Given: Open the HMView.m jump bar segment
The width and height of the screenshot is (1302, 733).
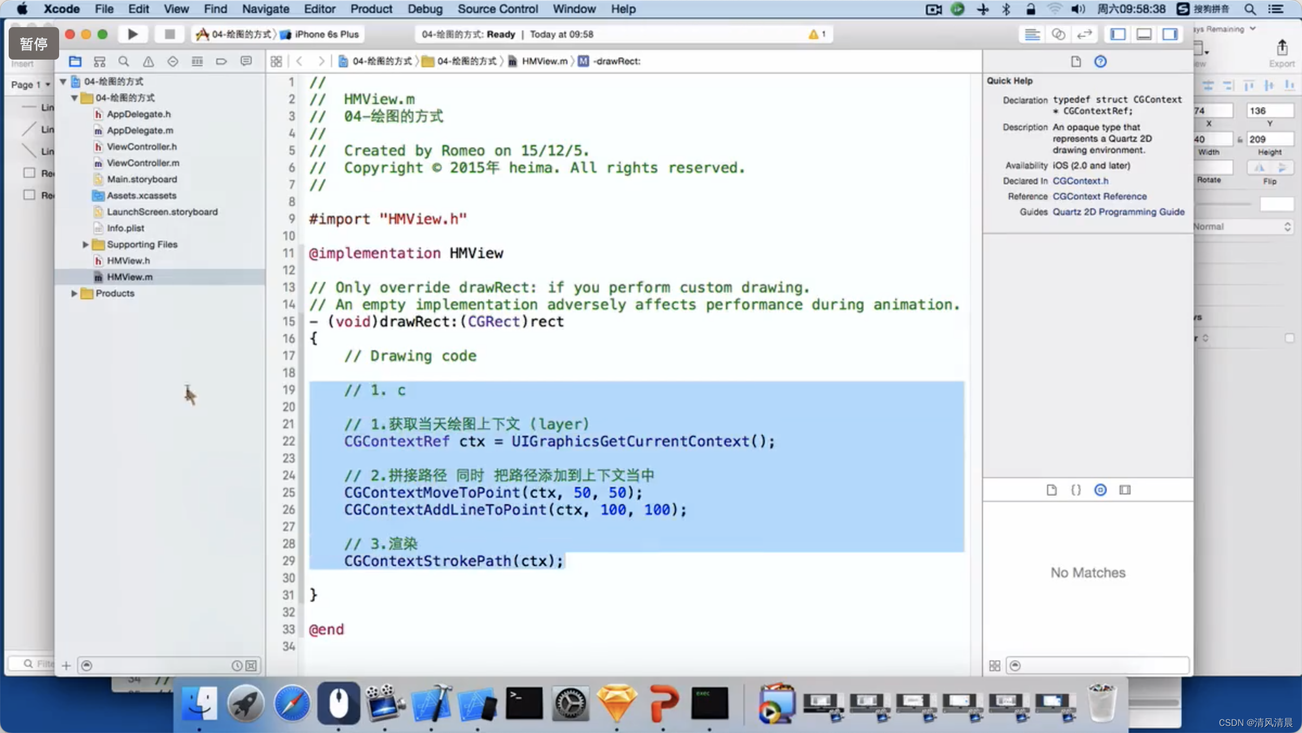Looking at the screenshot, I should click(x=538, y=61).
